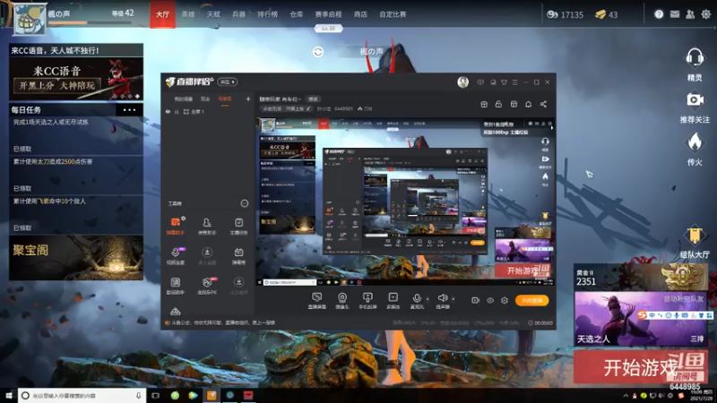This screenshot has height=403, width=717.
Task: Click the 修改 pill beside stream title
Action: pyautogui.click(x=313, y=99)
